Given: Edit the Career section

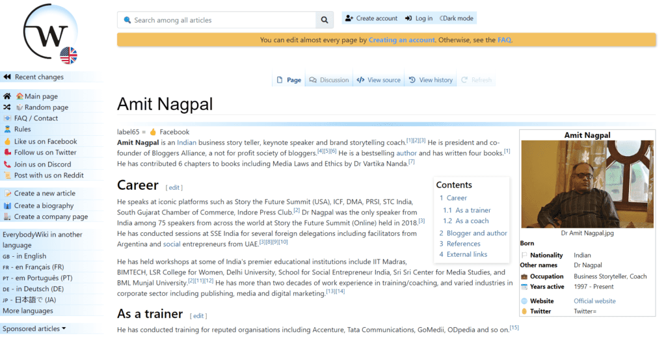Looking at the screenshot, I should pyautogui.click(x=174, y=187).
